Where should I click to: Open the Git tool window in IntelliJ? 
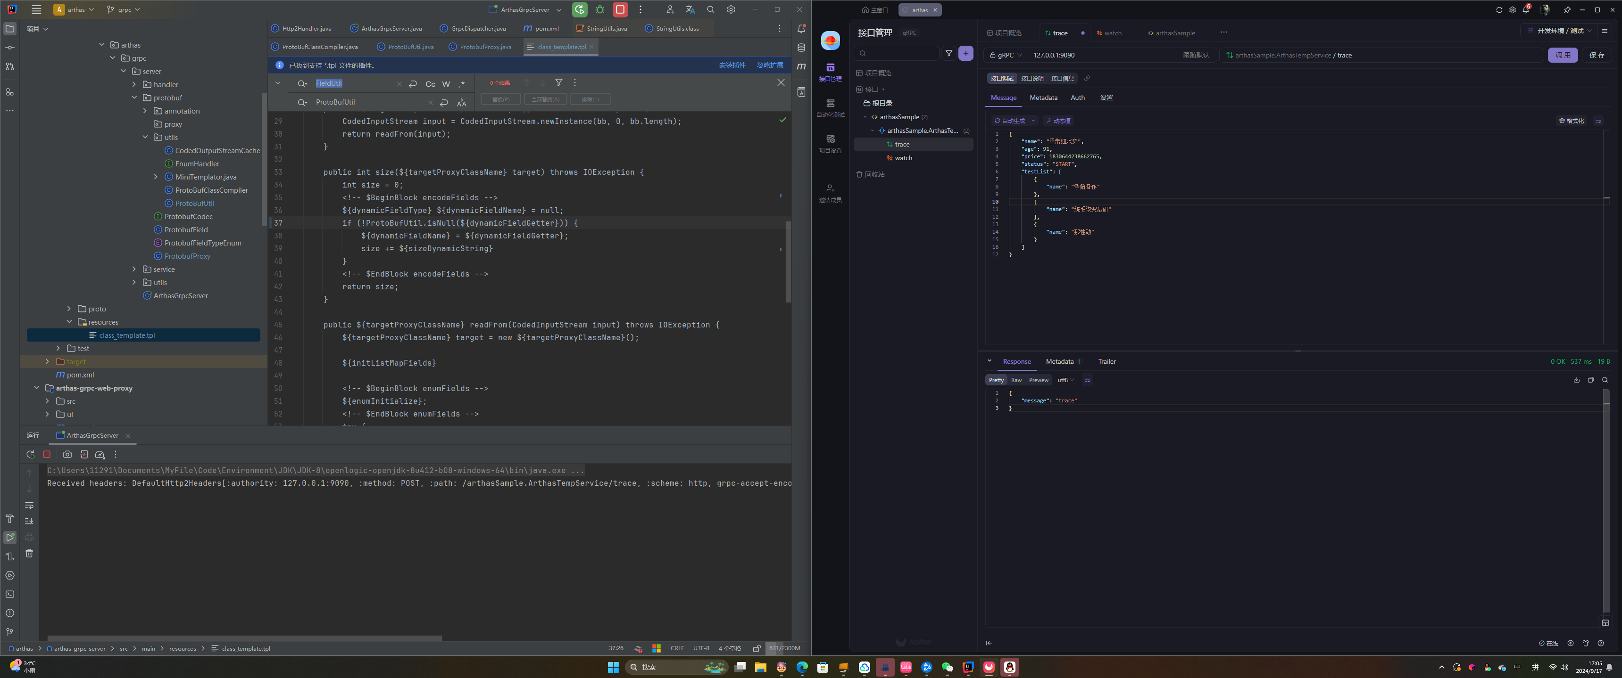(x=9, y=632)
